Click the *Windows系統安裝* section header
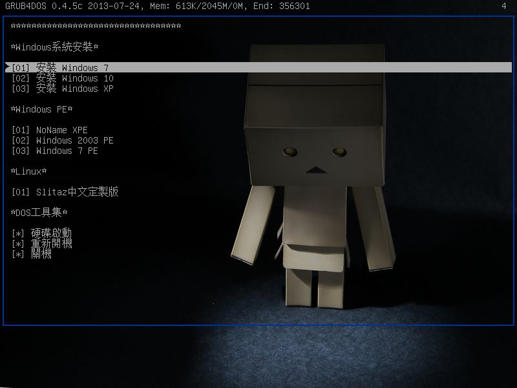The width and height of the screenshot is (517, 388). 55,47
